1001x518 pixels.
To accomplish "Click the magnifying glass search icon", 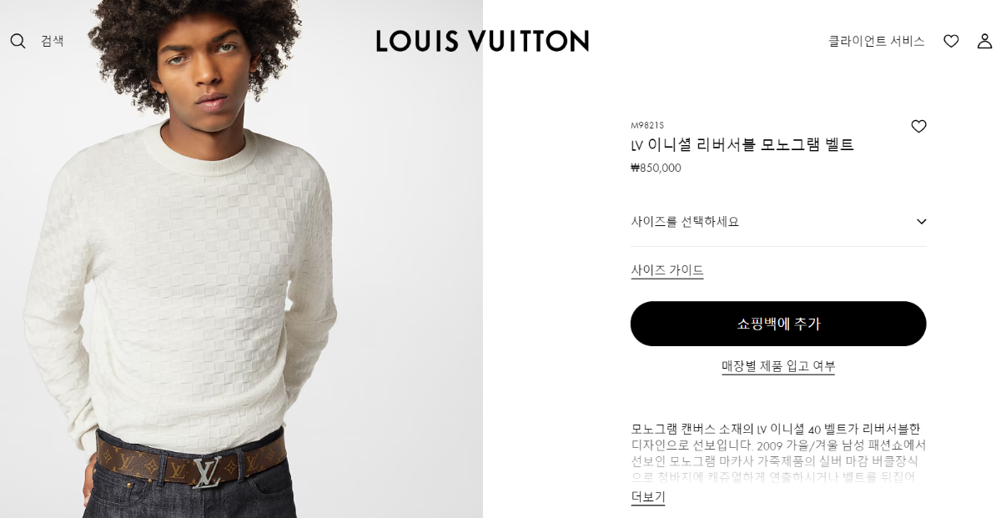I will click(x=18, y=41).
